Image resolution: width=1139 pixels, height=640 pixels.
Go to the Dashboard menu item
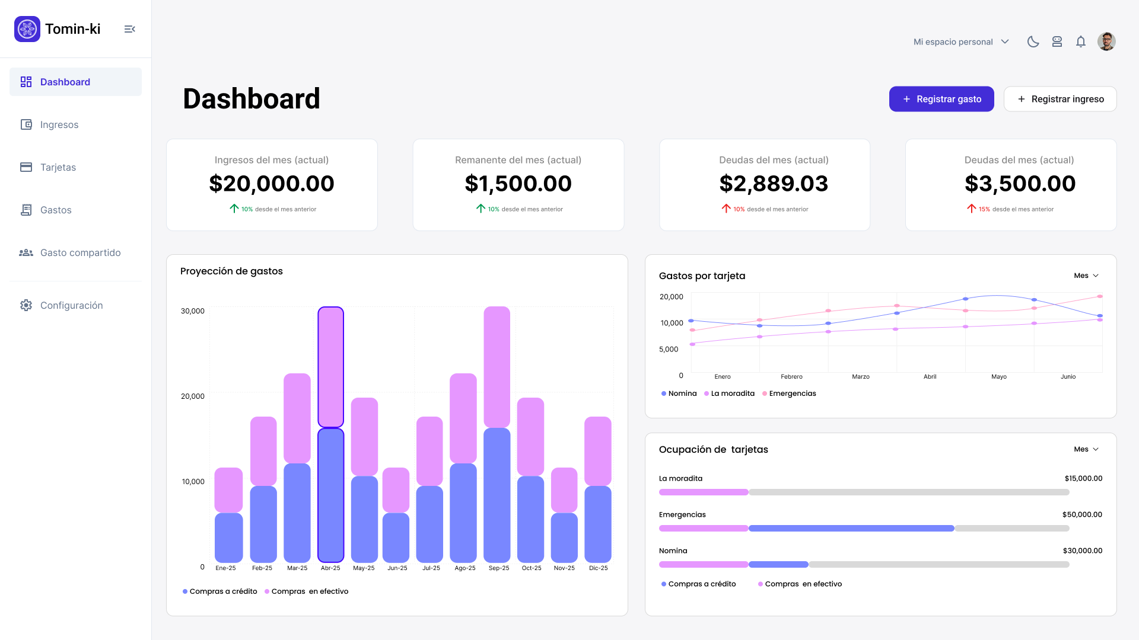coord(75,82)
